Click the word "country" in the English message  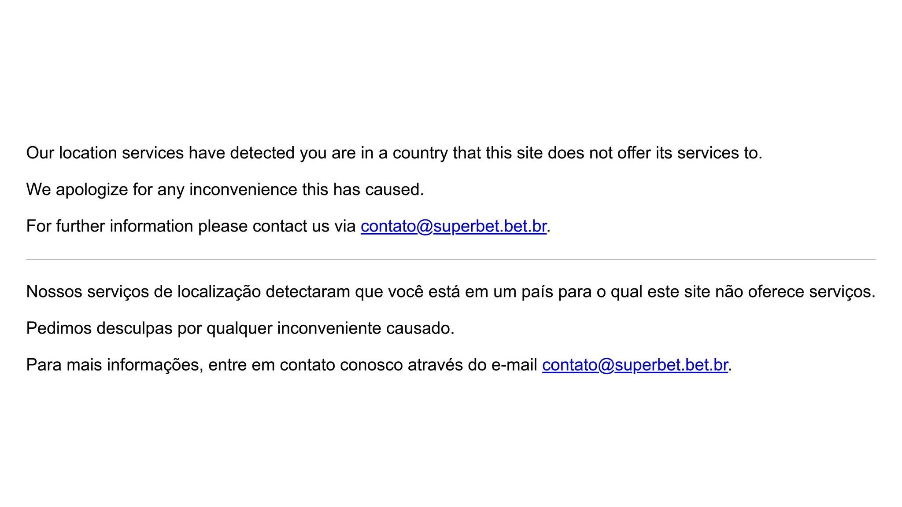tap(420, 153)
